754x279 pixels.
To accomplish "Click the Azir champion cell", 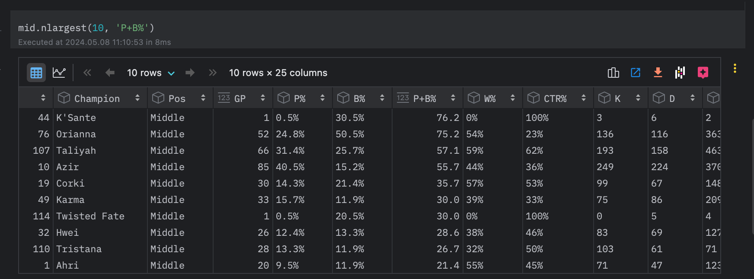I will [100, 167].
